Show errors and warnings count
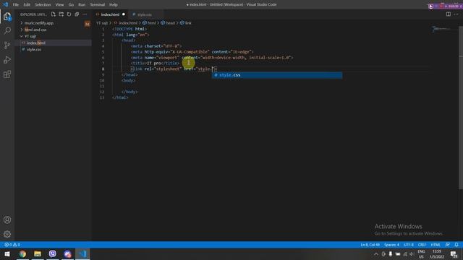463x260 pixels. (12, 245)
